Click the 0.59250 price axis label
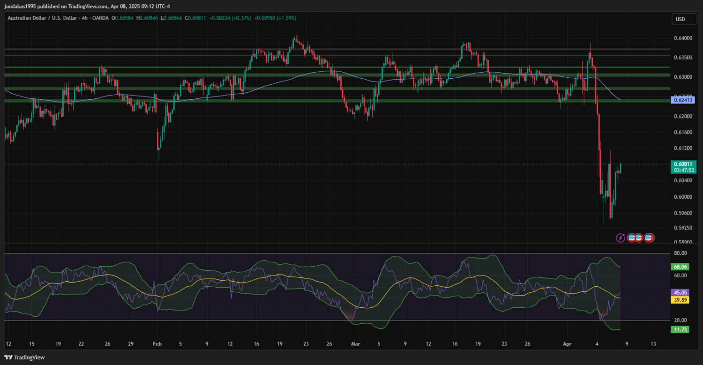 tap(683, 228)
